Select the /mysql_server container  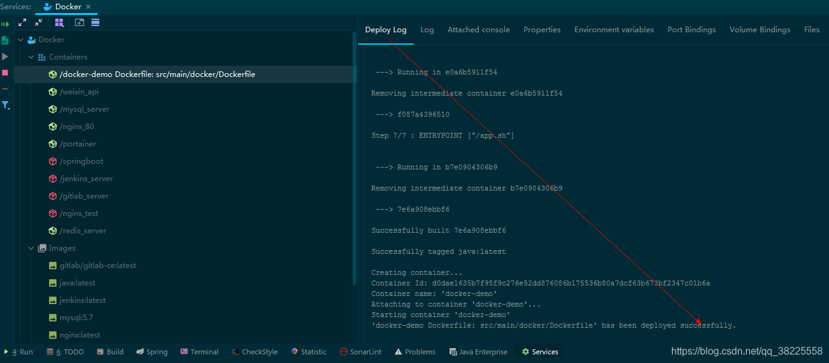(x=84, y=109)
